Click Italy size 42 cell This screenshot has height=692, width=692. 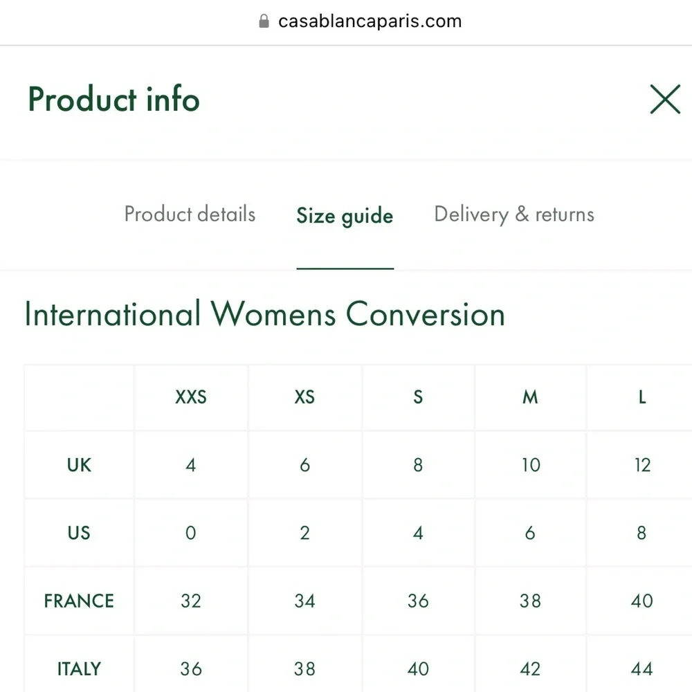pos(530,669)
